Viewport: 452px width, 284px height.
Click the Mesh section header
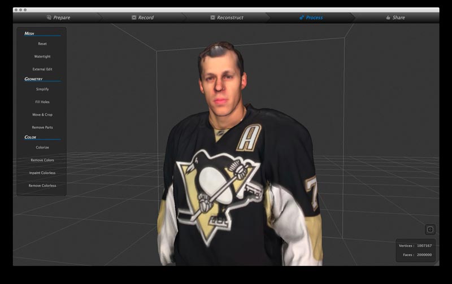click(x=29, y=33)
